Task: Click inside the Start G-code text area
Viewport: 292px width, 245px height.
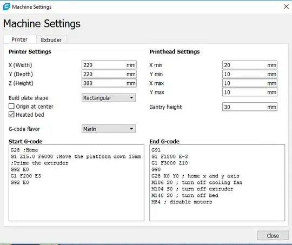Action: (76, 183)
